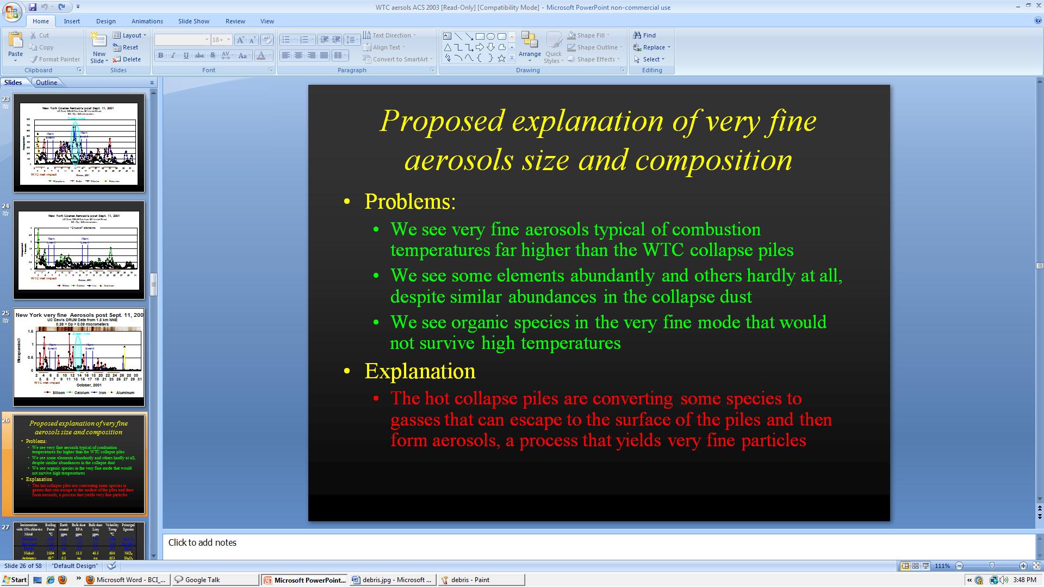Open the font size dropdown
This screenshot has height=587, width=1044.
point(228,40)
